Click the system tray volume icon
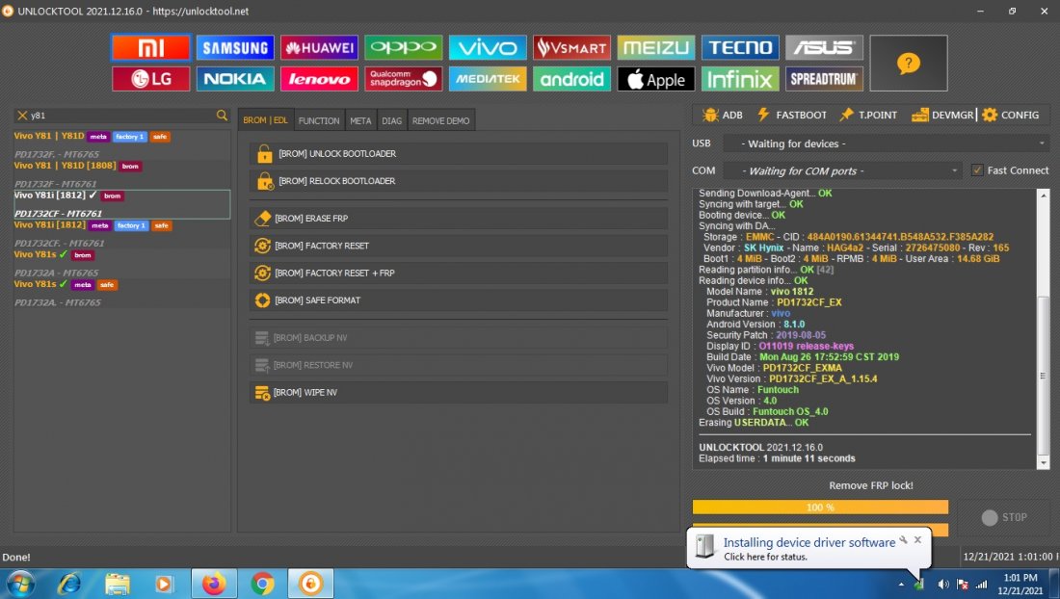Viewport: 1060px width, 599px height. tap(943, 585)
